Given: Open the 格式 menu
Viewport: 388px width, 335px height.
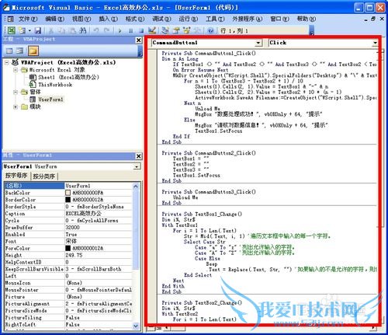Looking at the screenshot, I should pyautogui.click(x=135, y=19).
